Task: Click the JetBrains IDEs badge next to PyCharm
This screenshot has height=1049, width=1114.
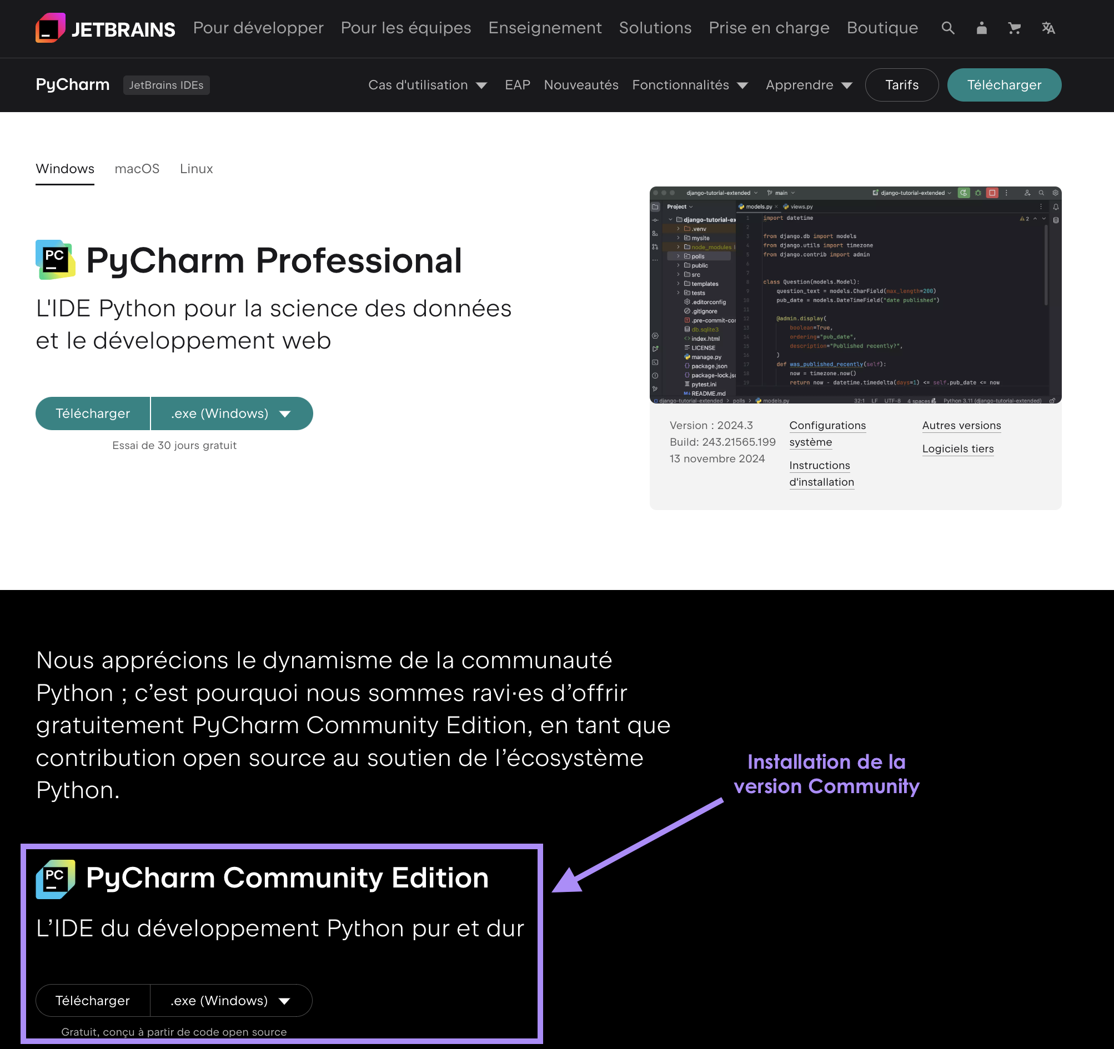Action: click(166, 84)
